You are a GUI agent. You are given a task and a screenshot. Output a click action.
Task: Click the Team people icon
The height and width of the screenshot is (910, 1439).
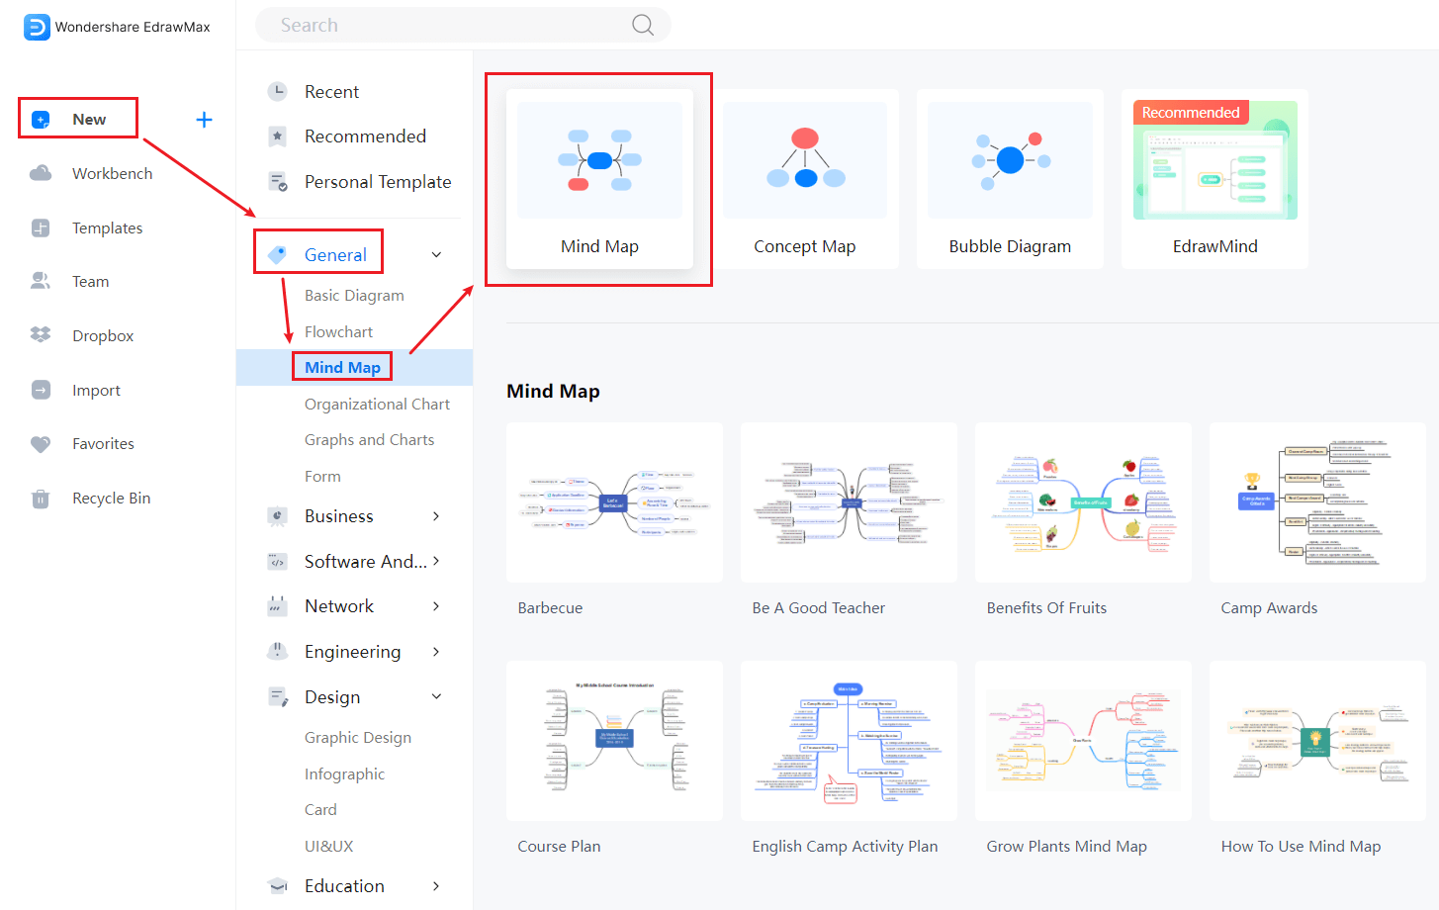click(x=41, y=281)
